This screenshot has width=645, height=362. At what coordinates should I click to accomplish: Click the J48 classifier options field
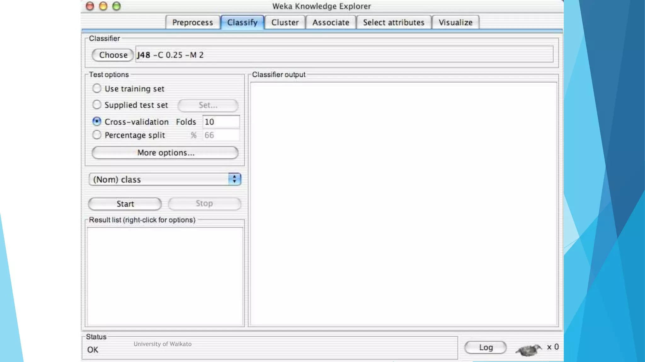point(344,55)
